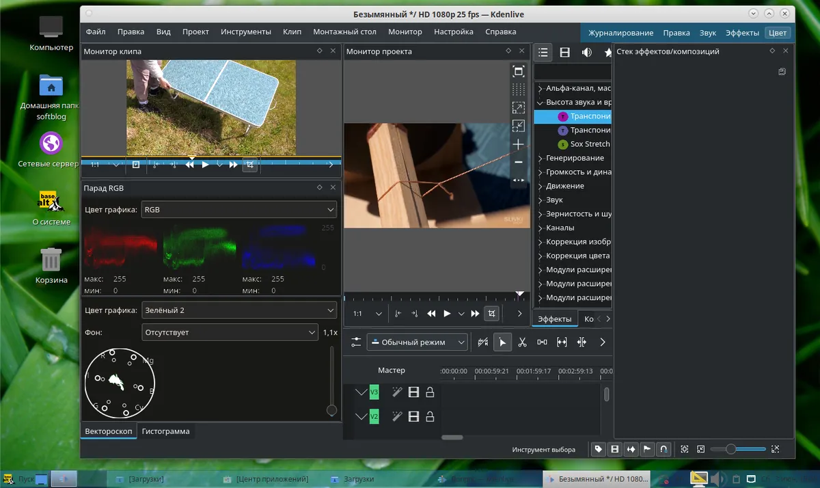820x488 pixels.
Task: Adjust timeline zoom slider in status bar
Action: [738, 449]
